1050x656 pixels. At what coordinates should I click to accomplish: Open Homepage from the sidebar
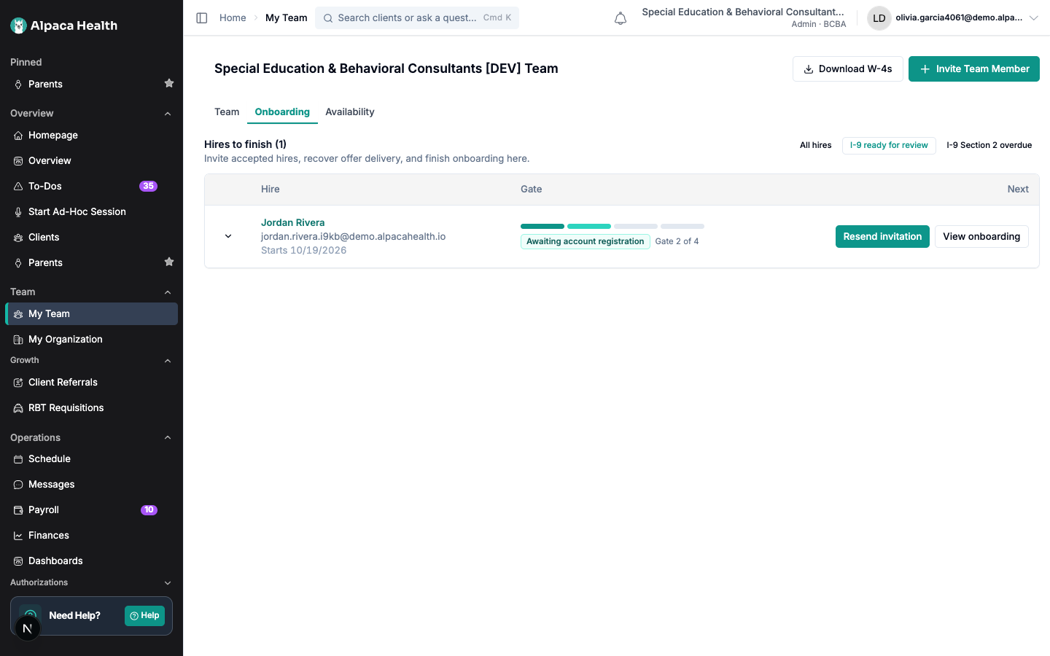(x=91, y=135)
